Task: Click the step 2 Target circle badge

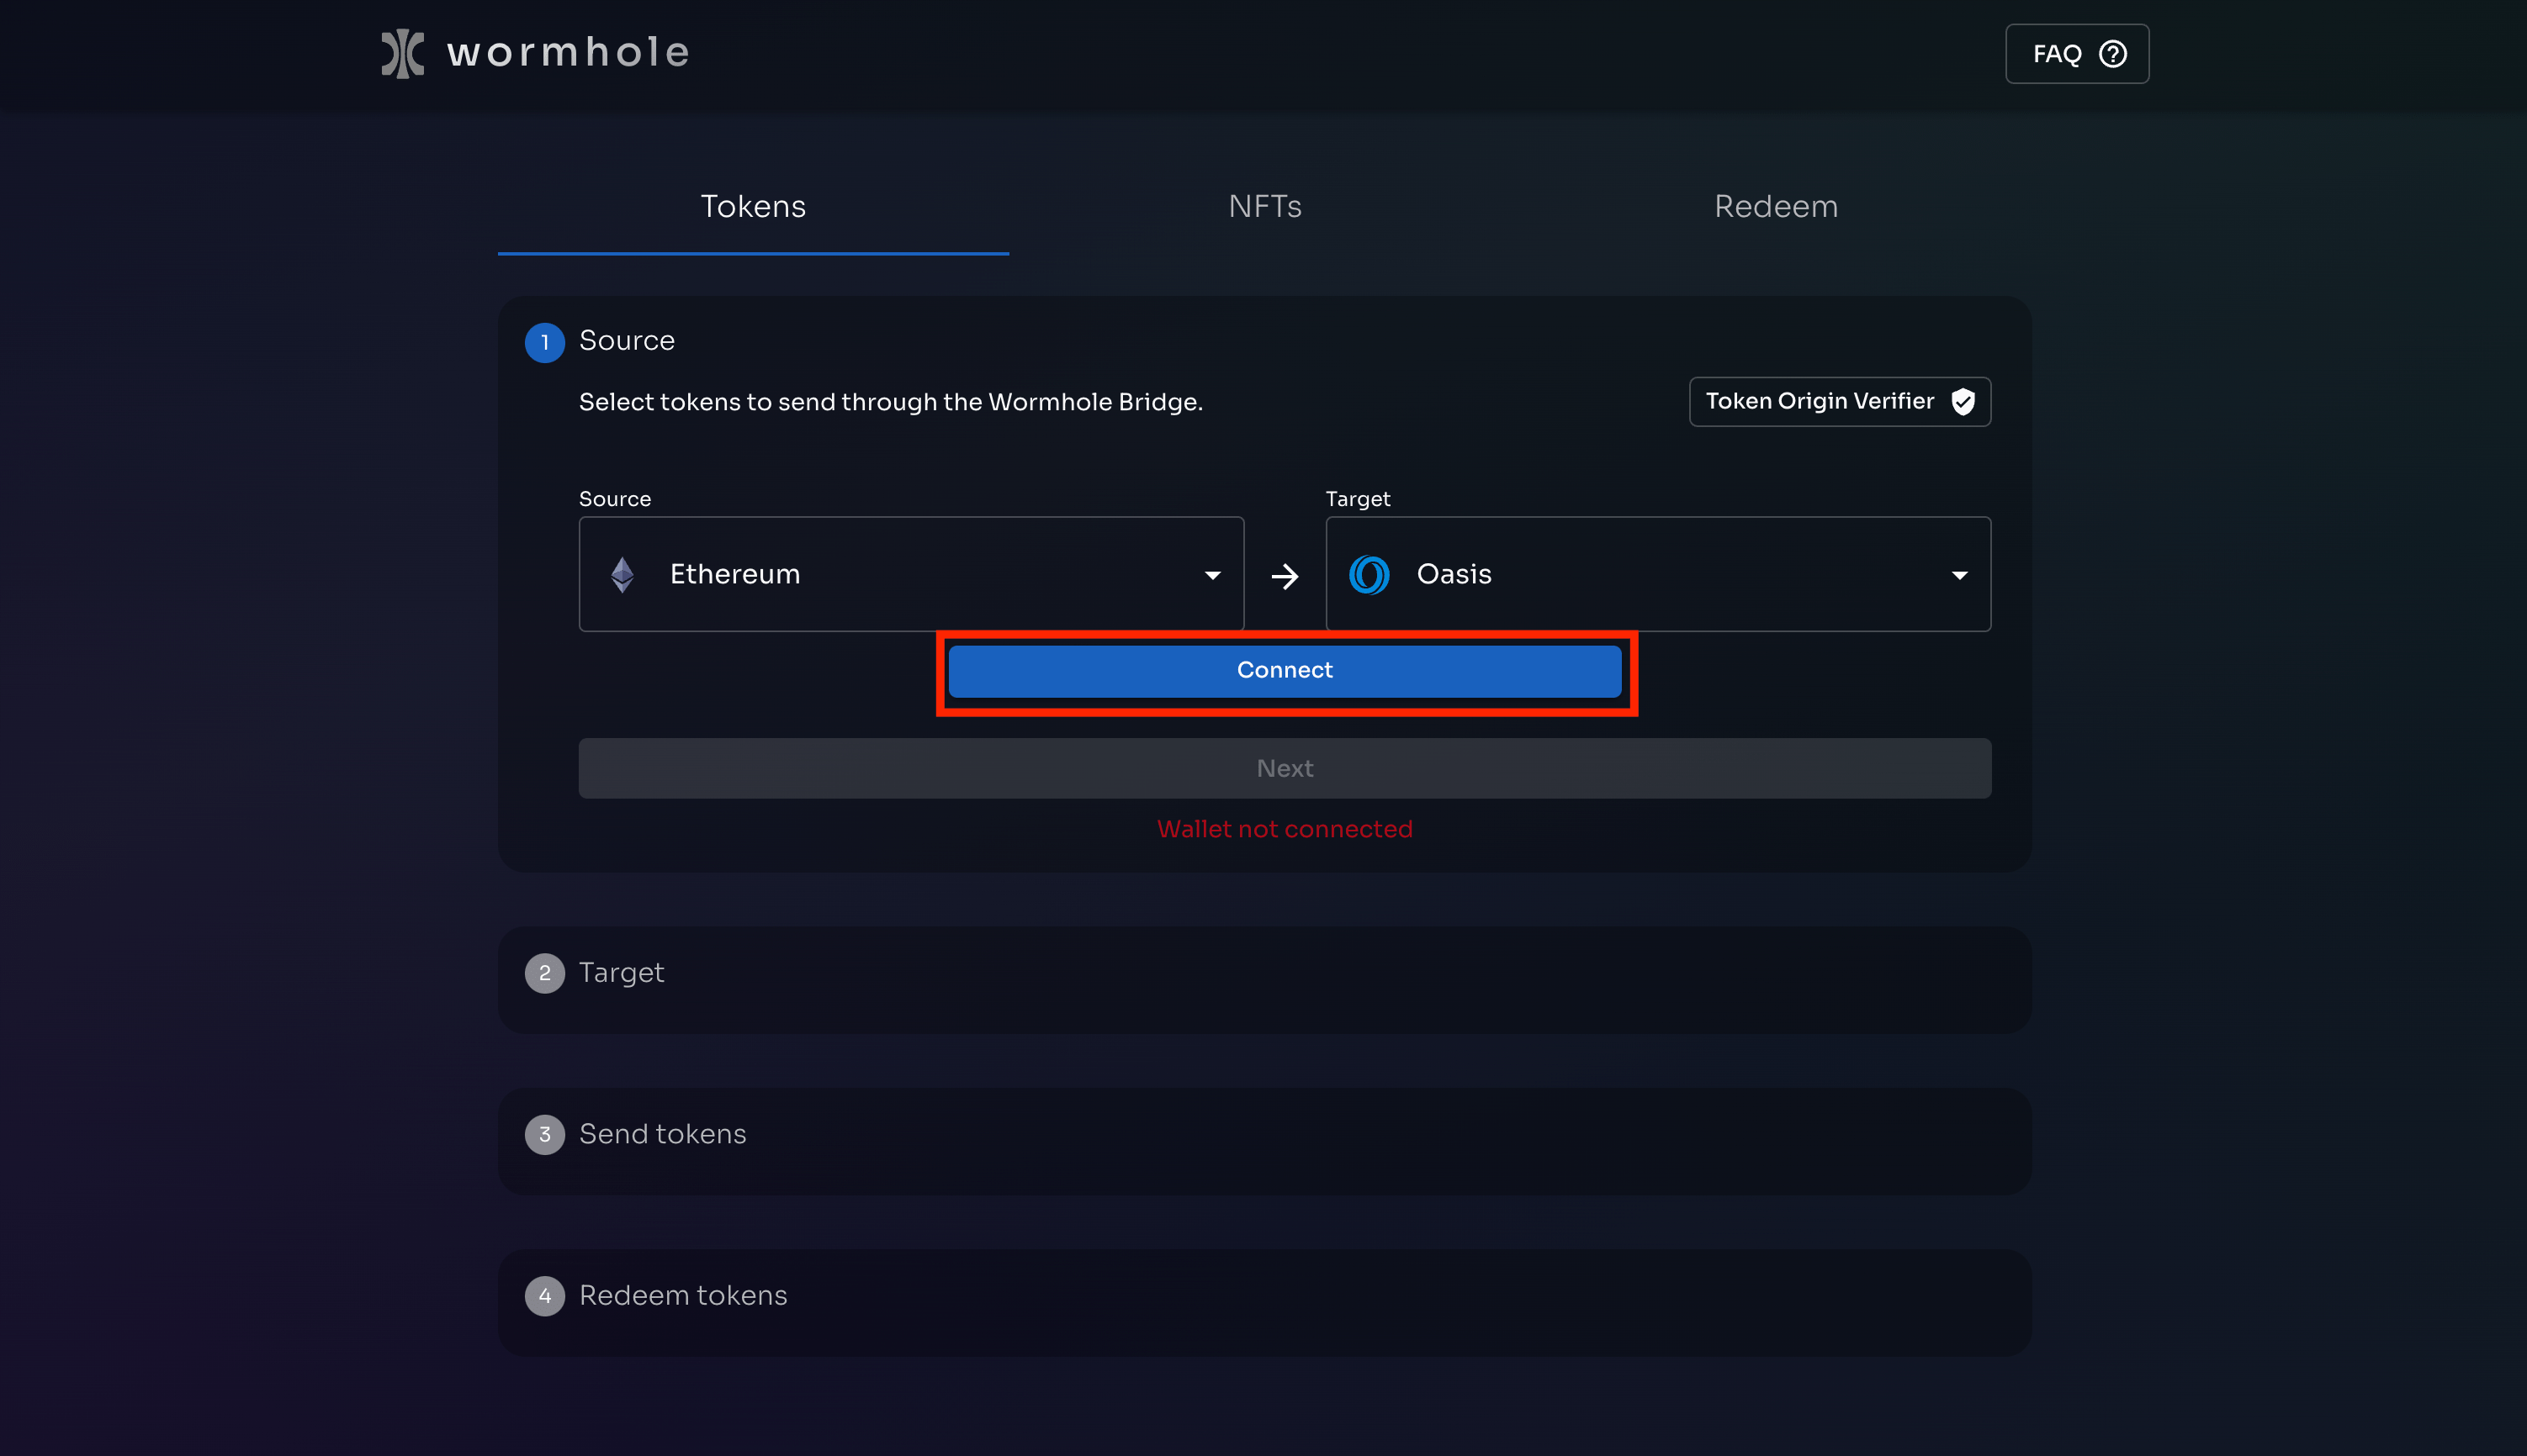Action: [544, 973]
